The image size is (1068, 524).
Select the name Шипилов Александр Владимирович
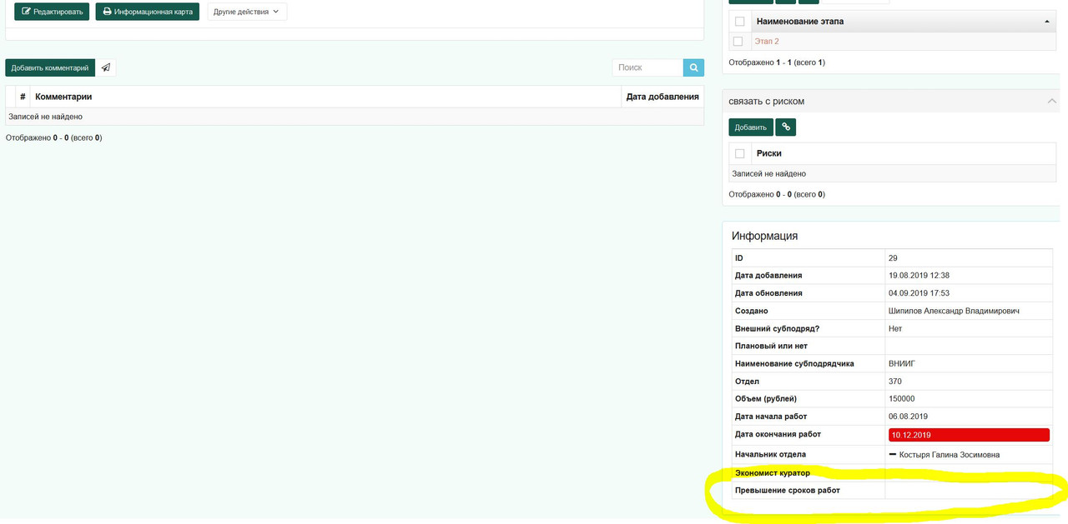pyautogui.click(x=955, y=311)
